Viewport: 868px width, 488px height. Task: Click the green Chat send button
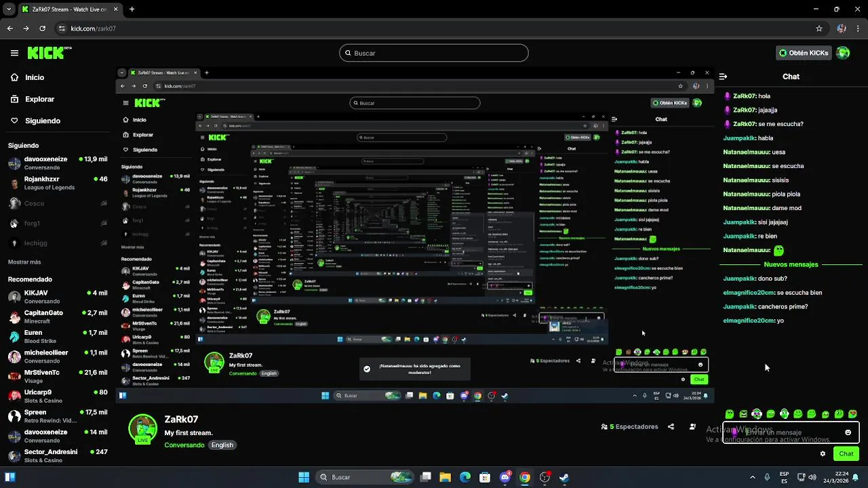846,453
